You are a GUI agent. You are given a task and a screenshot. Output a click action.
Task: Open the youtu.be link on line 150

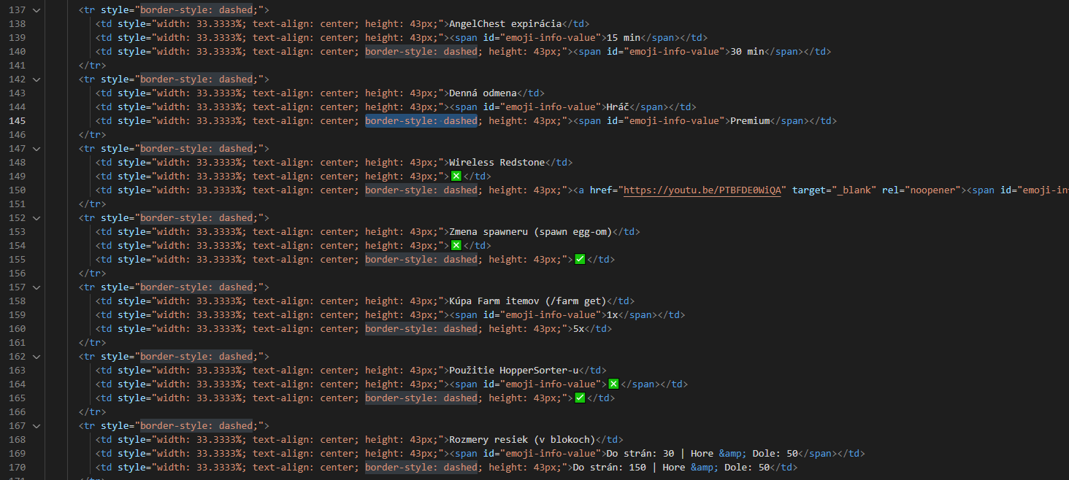pos(702,190)
